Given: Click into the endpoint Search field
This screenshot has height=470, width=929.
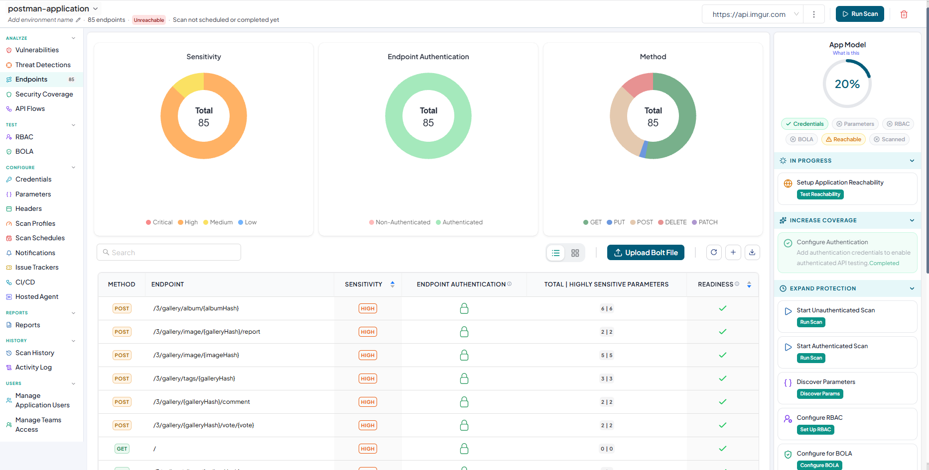Looking at the screenshot, I should coord(169,253).
